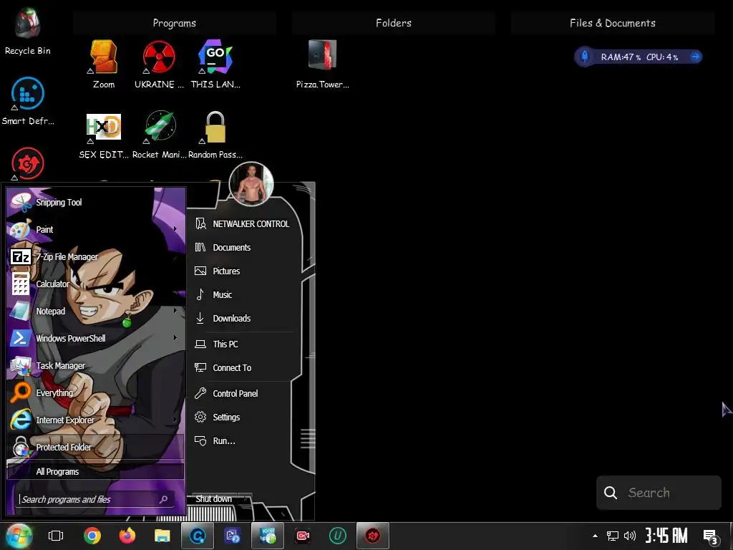
Task: Click the Folders fence header
Action: (x=394, y=23)
